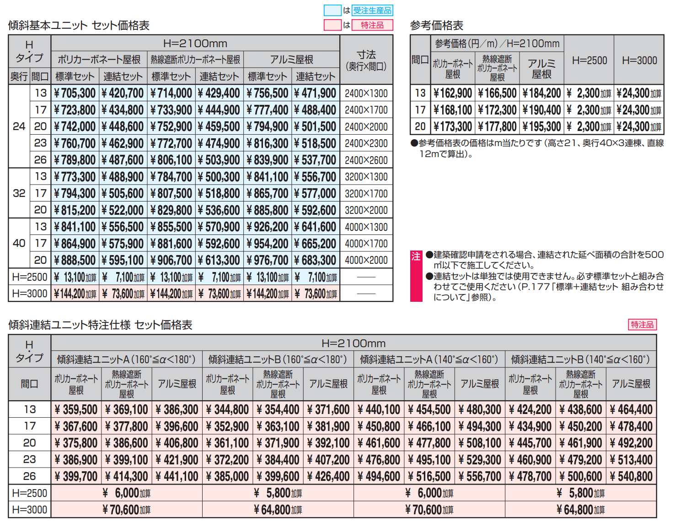
Task: Select the ¥705,300 price cell
Action: tap(76, 93)
